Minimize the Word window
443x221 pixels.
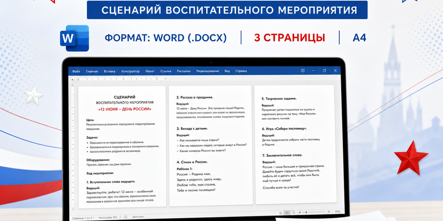(x=313, y=71)
